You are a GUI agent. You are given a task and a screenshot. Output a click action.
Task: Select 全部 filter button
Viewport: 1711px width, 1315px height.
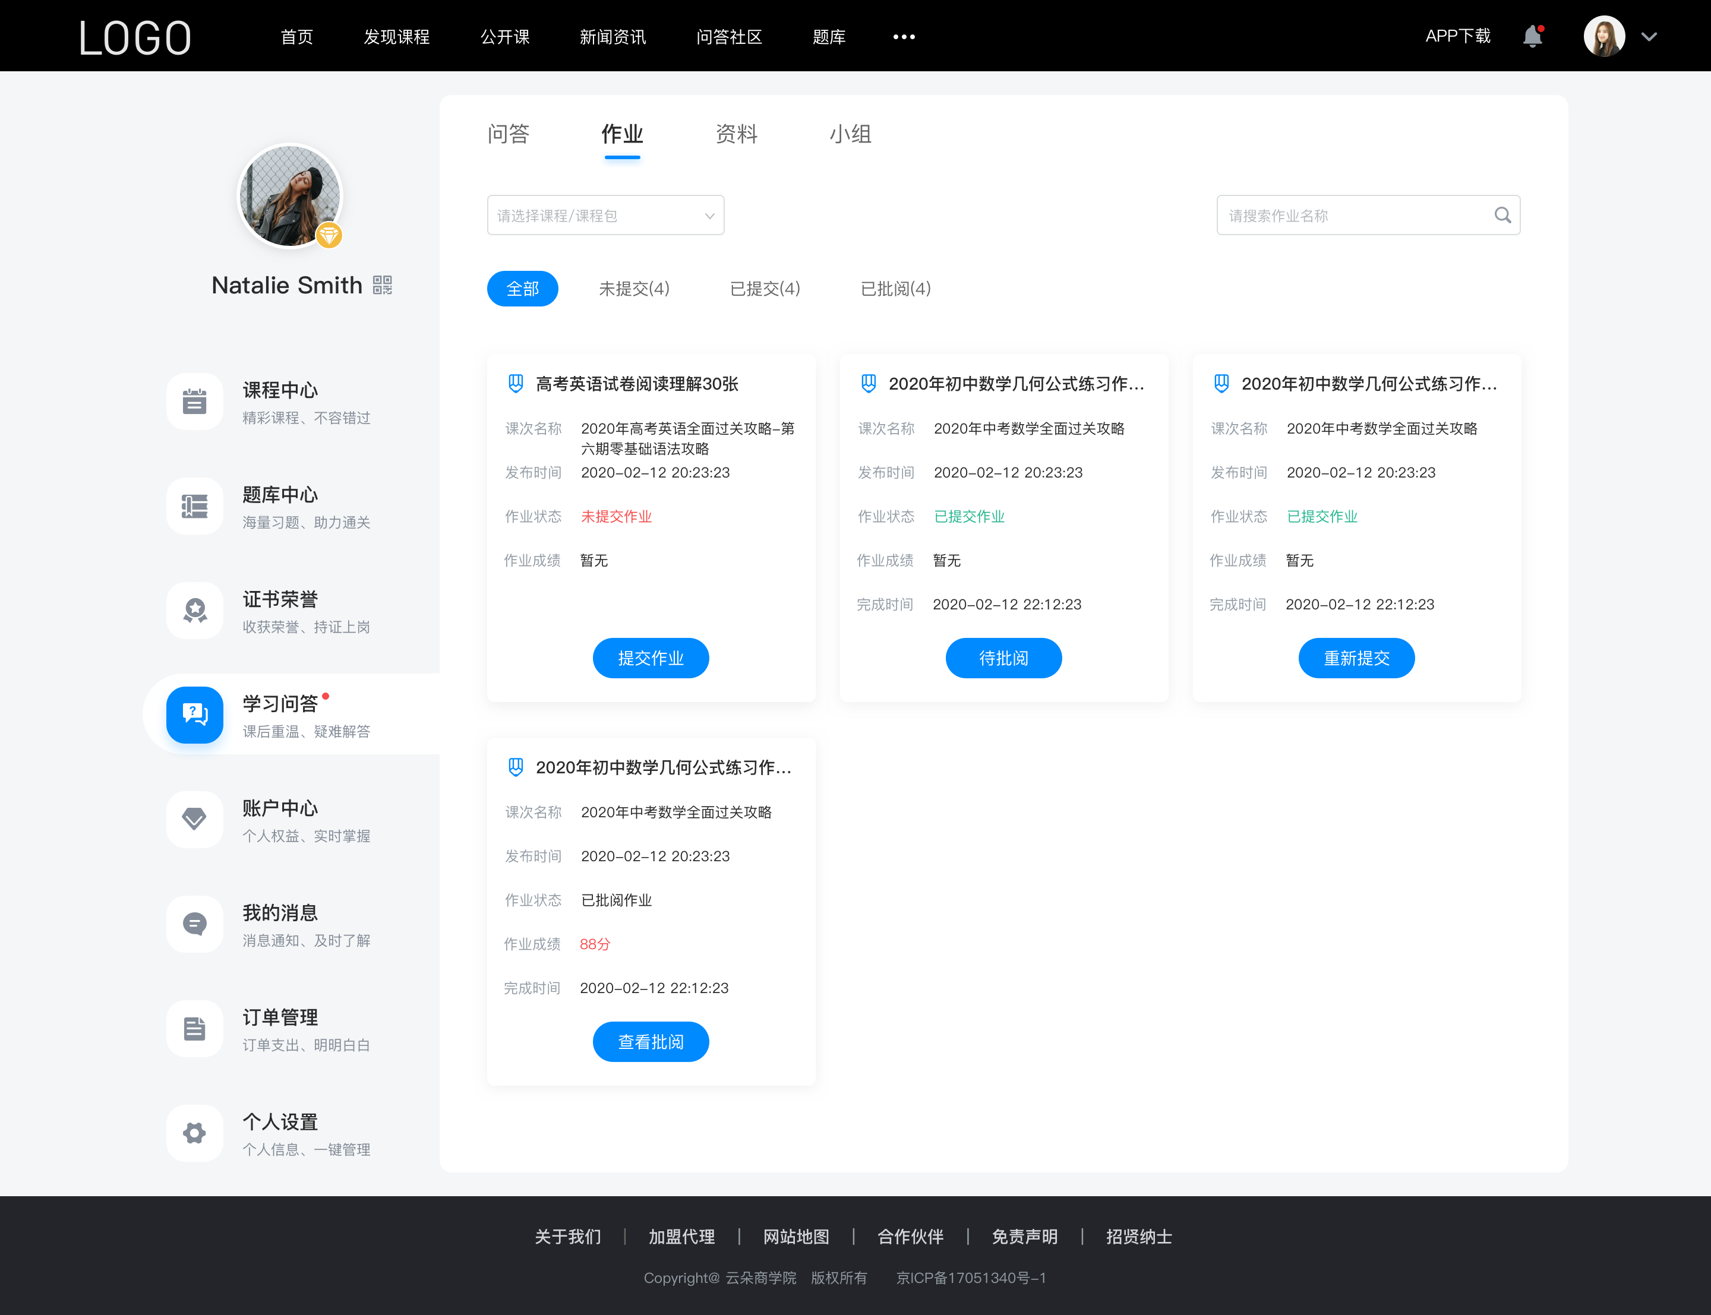point(522,289)
